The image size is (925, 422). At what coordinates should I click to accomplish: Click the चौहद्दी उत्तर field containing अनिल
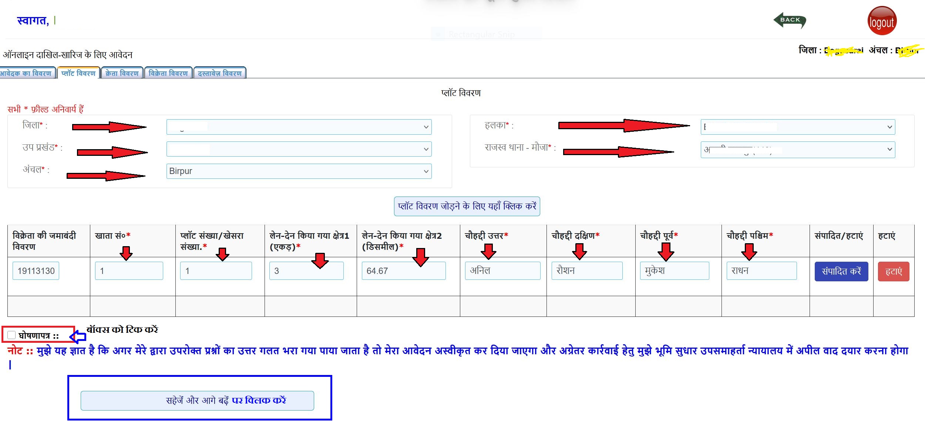[x=502, y=271]
